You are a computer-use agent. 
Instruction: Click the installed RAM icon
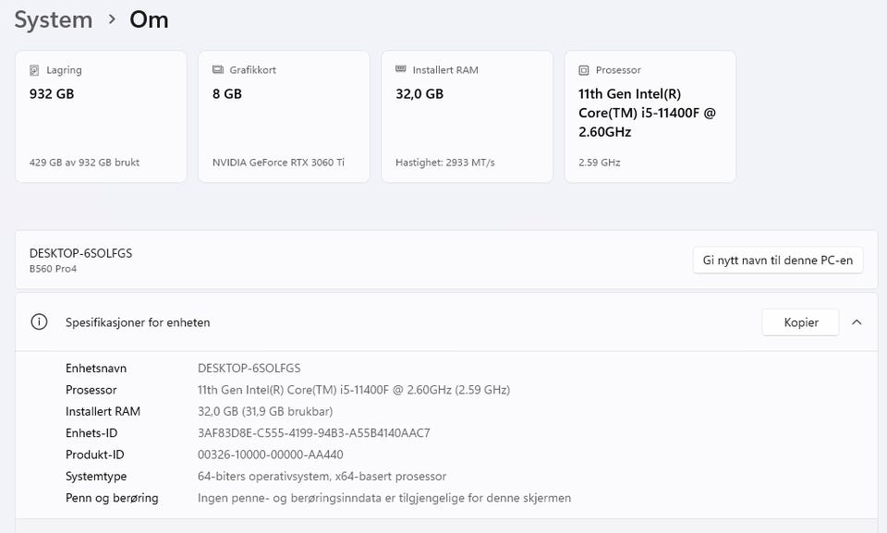[x=400, y=69]
